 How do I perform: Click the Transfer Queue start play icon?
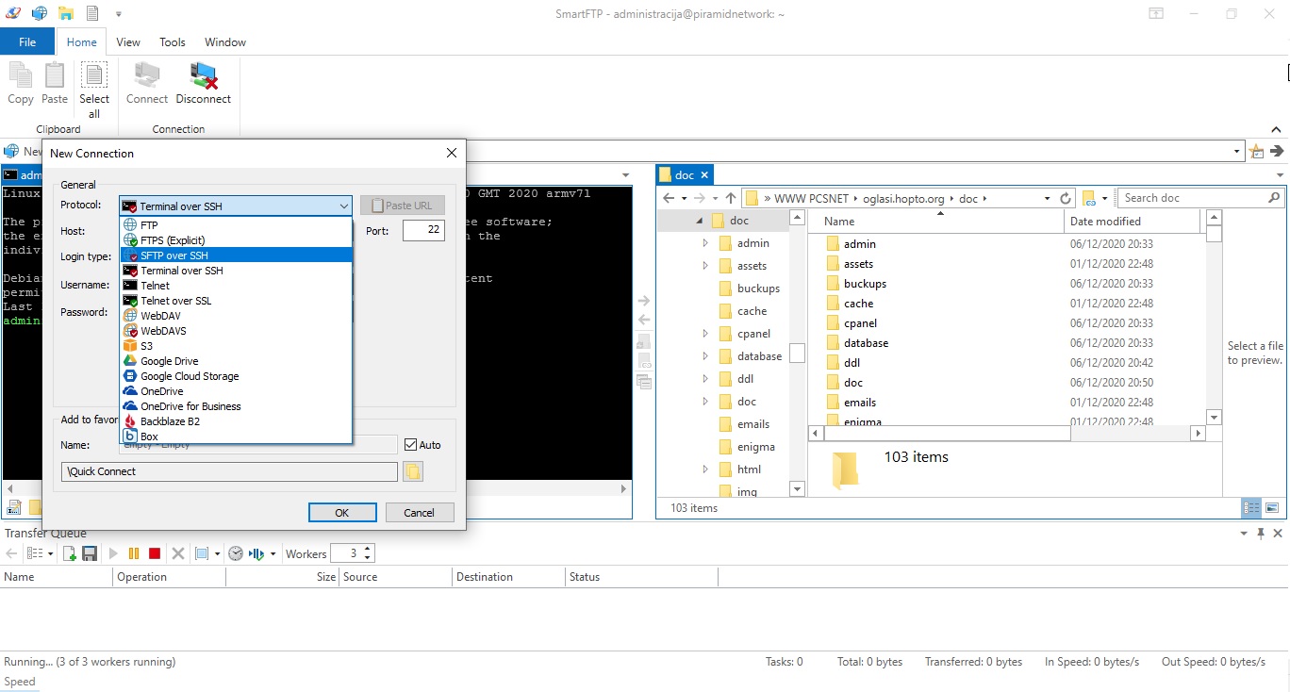tap(113, 553)
